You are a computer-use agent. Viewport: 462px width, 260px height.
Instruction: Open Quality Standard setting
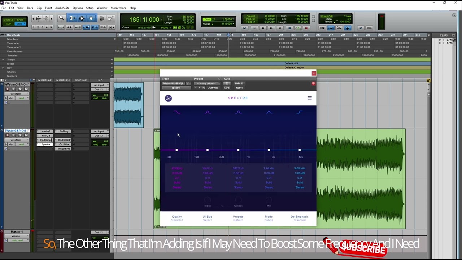[x=177, y=218]
